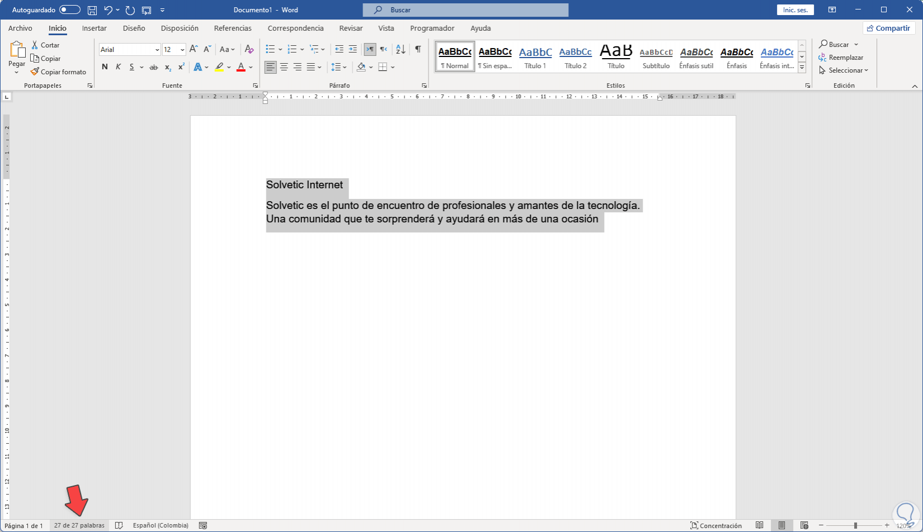Align the paragraph to the right
Image resolution: width=923 pixels, height=532 pixels.
298,67
